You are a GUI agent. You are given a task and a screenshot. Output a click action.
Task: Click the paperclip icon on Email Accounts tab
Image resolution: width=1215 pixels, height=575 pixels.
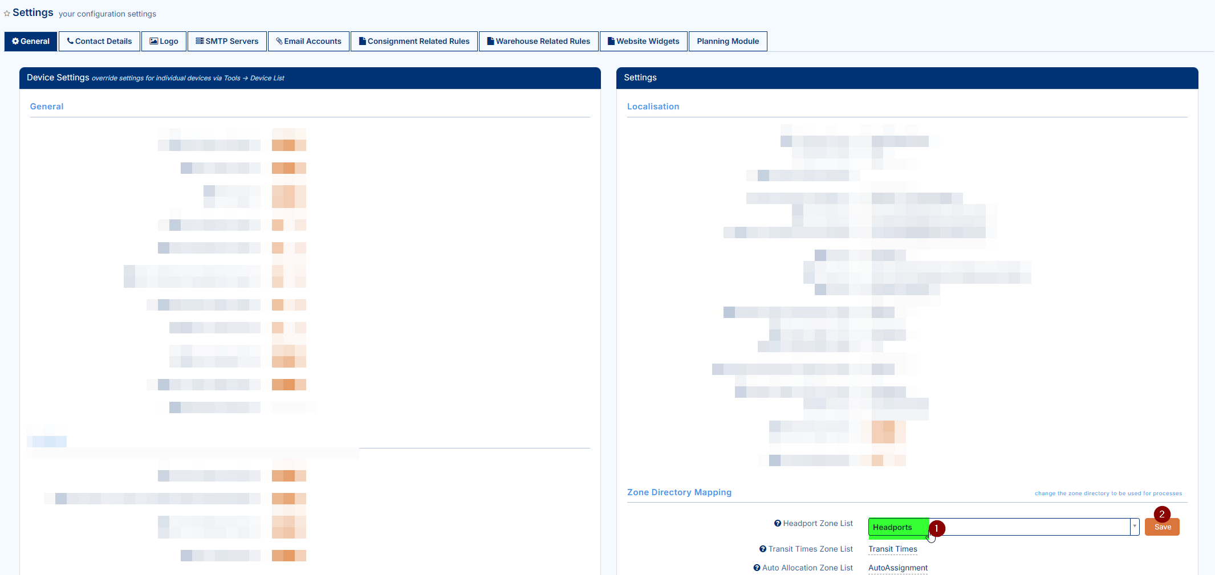point(279,41)
